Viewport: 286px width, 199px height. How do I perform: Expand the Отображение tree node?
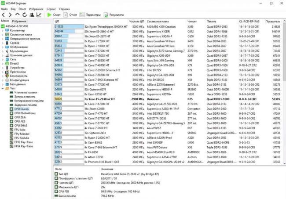[x=3, y=47]
